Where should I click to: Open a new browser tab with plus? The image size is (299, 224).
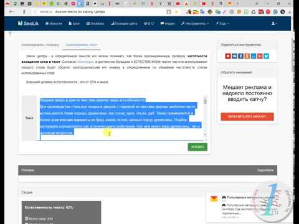(237, 4)
